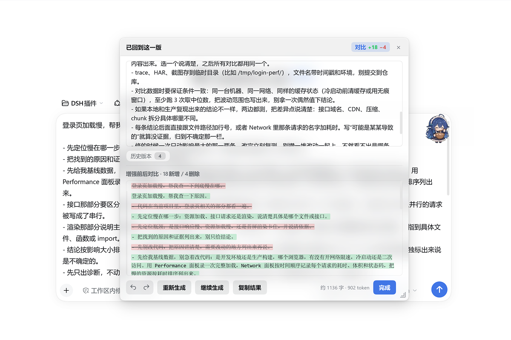Image resolution: width=511 pixels, height=340 pixels.
Task: Click the 约 1136 字 · 902 token counter
Action: [x=345, y=288]
